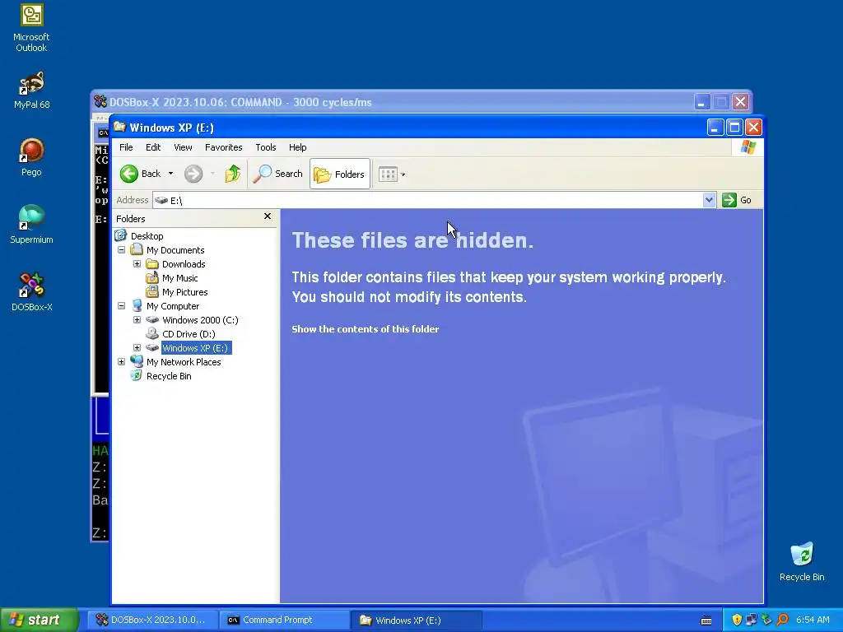Select Windows 2000 (C:) drive

pos(200,320)
